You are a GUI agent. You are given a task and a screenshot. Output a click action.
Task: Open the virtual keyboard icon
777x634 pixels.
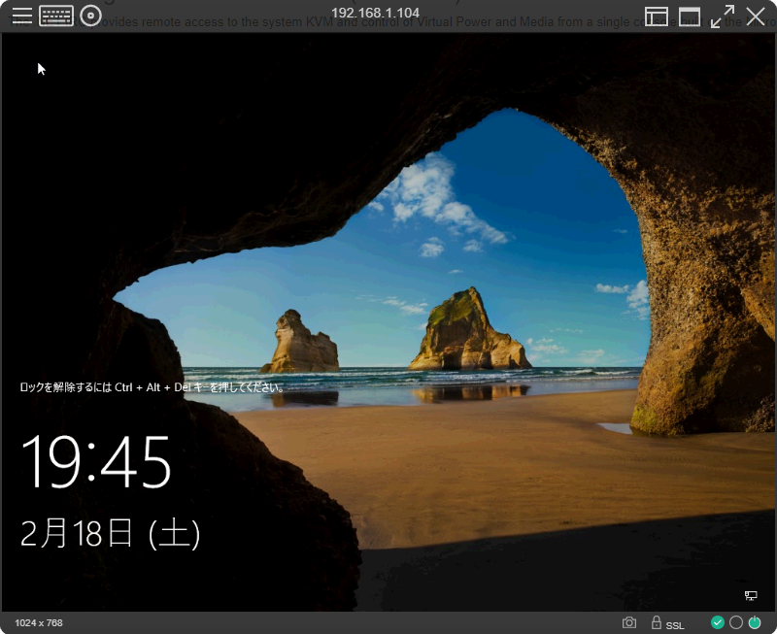pos(56,16)
